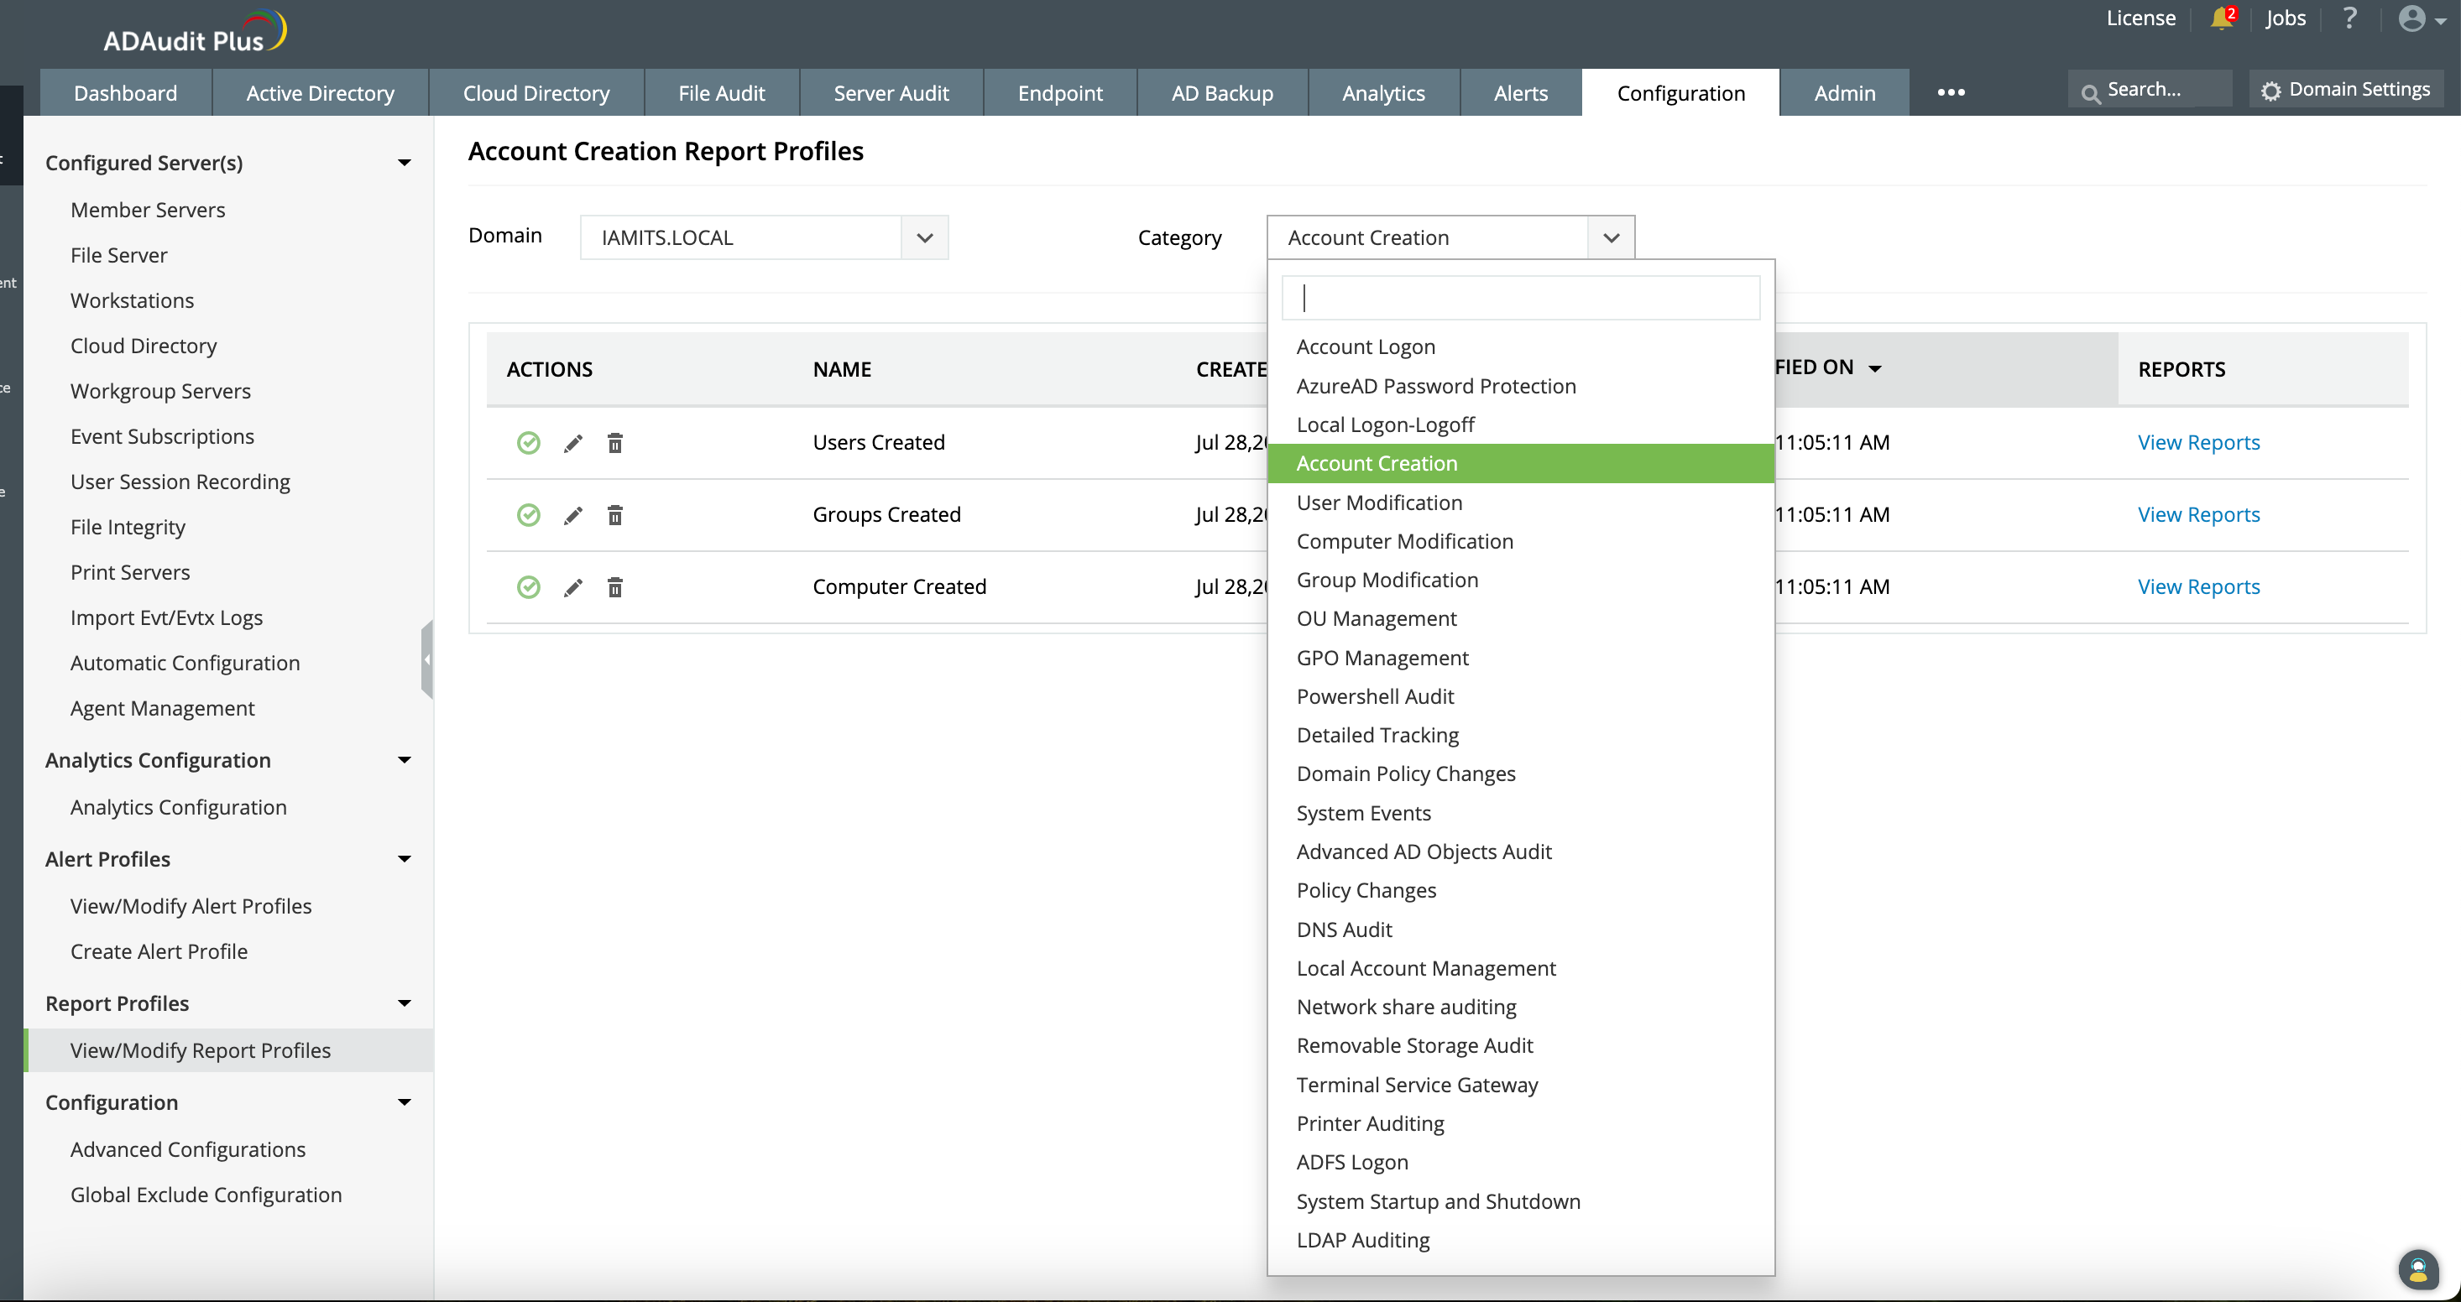2461x1302 pixels.
Task: Collapse the Configured Server(s) section
Action: coord(404,164)
